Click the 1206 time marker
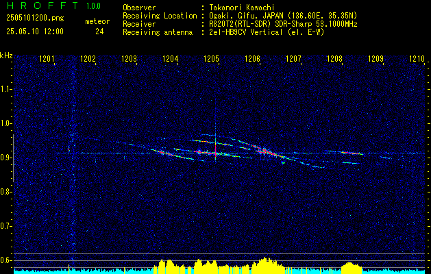The width and height of the screenshot is (431, 274). (x=252, y=59)
